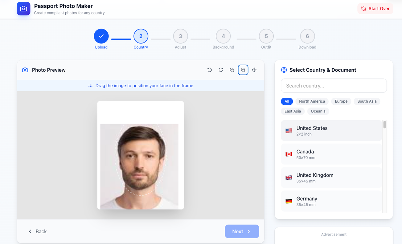The width and height of the screenshot is (402, 244).
Task: Click 'Create compliant photos for any country' subtitle
Action: coord(69,13)
